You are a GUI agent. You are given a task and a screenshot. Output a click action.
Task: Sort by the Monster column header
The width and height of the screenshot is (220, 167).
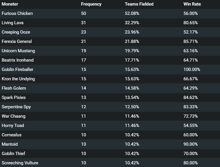pos(10,4)
